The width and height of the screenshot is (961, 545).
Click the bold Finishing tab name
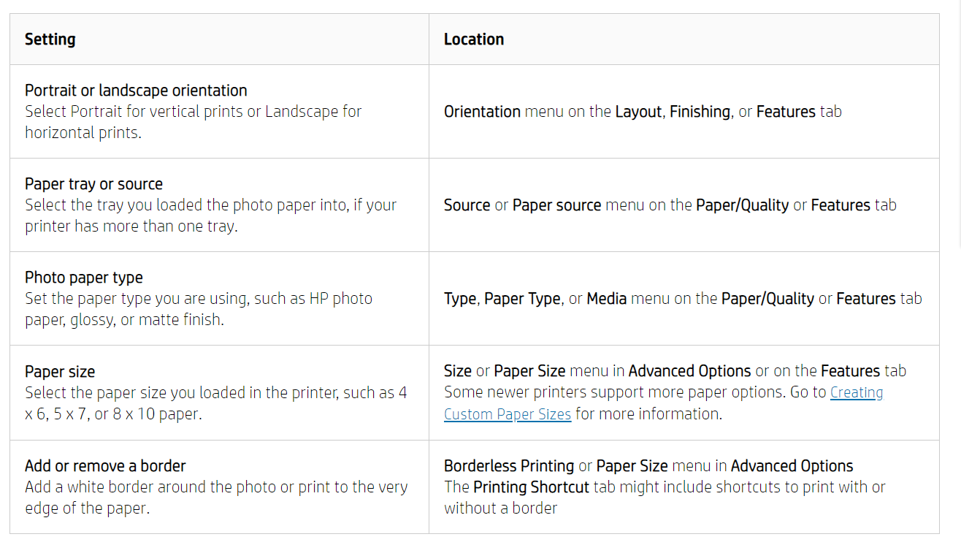700,112
